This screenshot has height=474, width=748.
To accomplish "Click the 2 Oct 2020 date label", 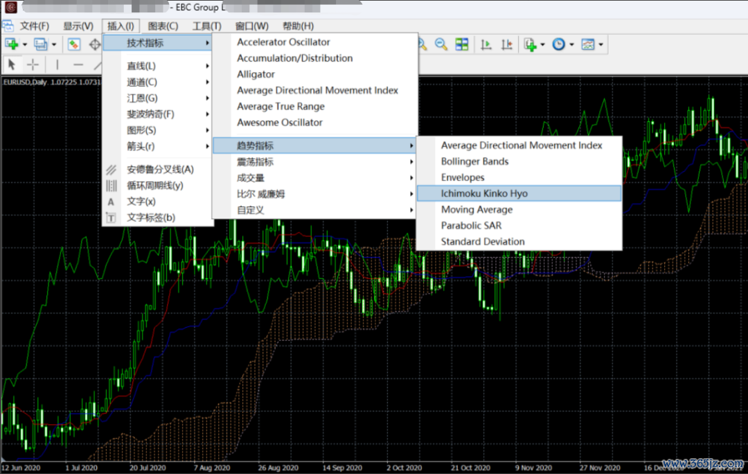I will (404, 468).
